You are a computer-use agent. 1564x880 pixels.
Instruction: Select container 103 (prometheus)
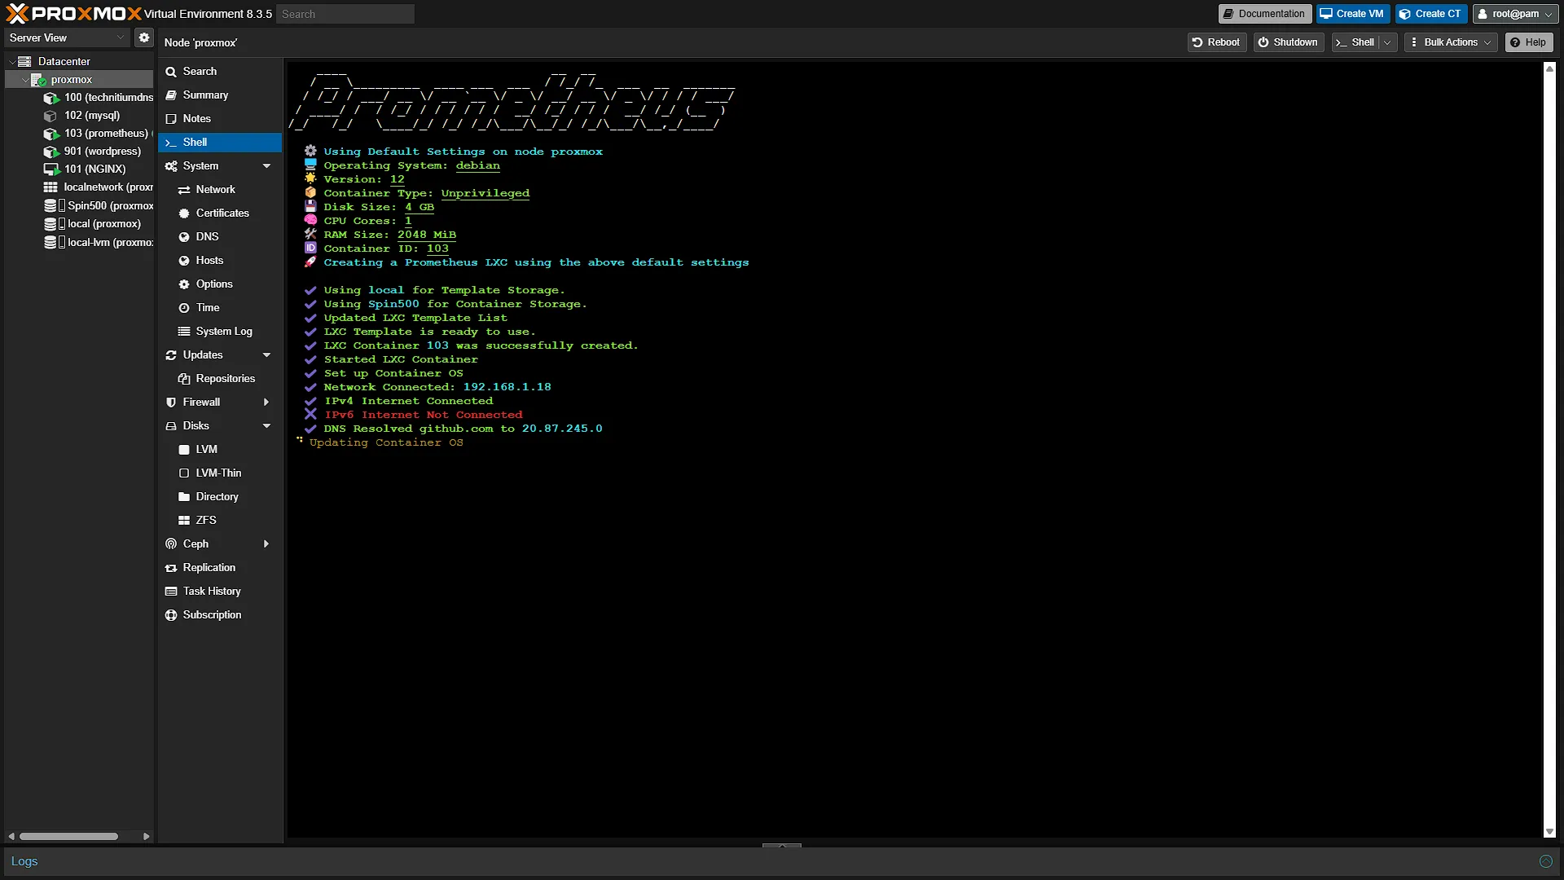click(99, 133)
